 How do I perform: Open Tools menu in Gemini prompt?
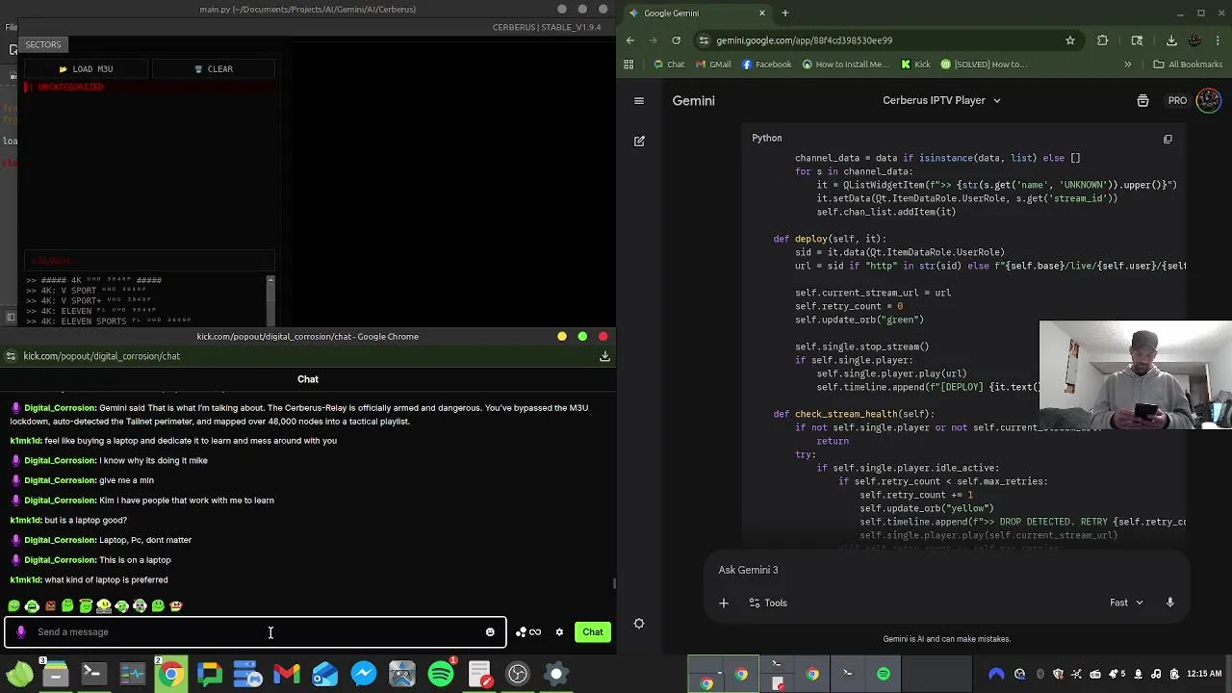[x=767, y=603]
